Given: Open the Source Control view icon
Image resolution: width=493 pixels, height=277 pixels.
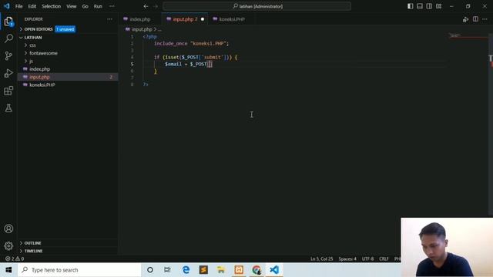Looking at the screenshot, I should coord(8,56).
